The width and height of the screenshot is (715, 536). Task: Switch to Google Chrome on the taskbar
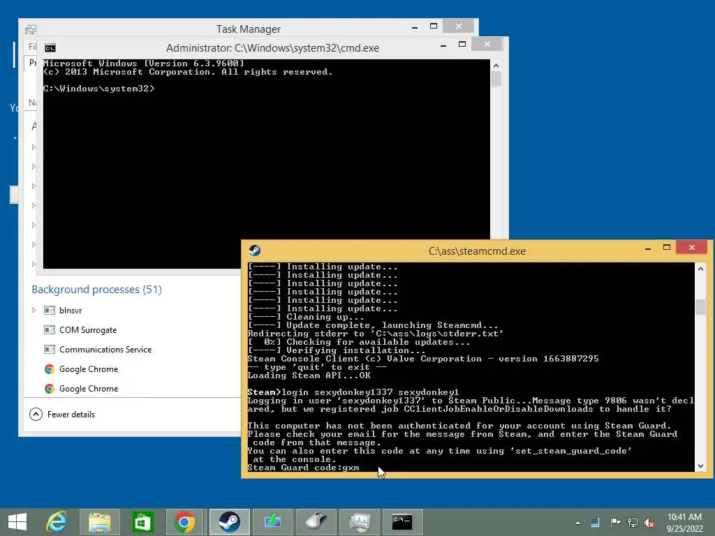[x=184, y=522]
